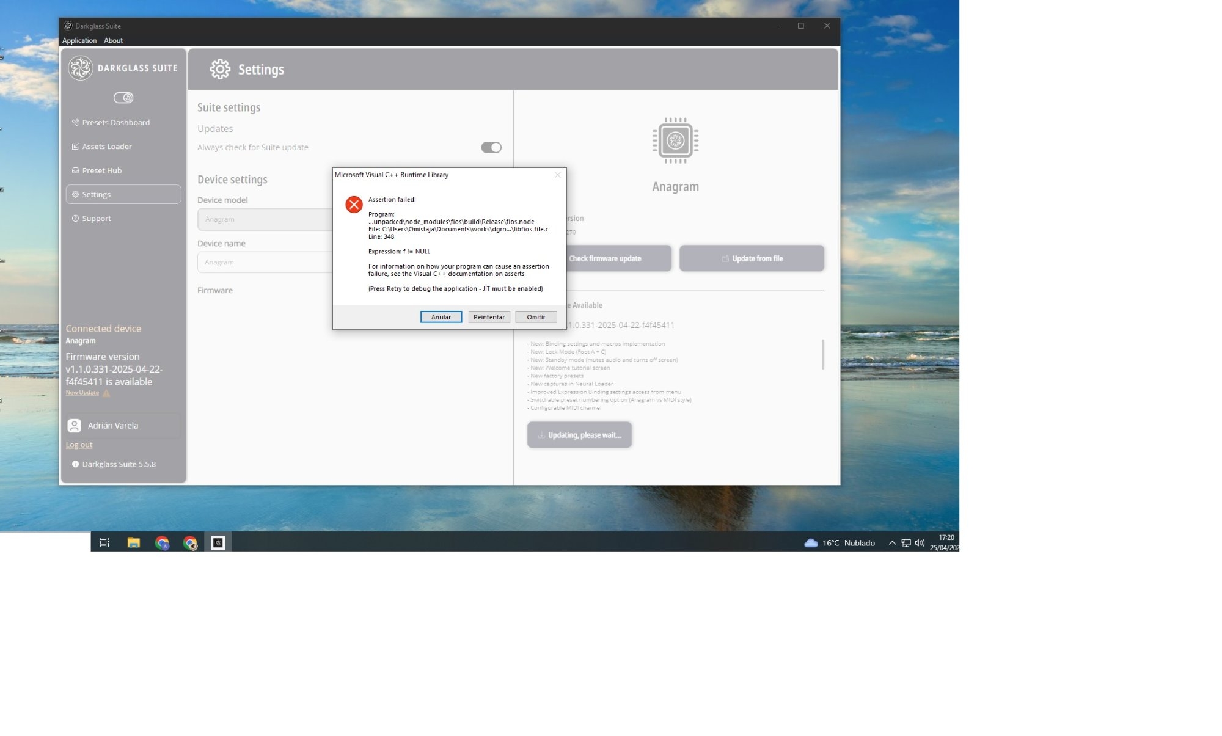Image resolution: width=1222 pixels, height=736 pixels.
Task: Click the Firmware label in device settings
Action: (x=215, y=291)
